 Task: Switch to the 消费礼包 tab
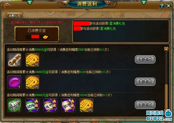[14, 16]
